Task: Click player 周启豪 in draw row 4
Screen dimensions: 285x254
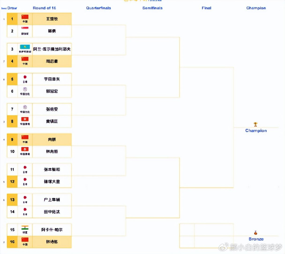Action: point(52,61)
